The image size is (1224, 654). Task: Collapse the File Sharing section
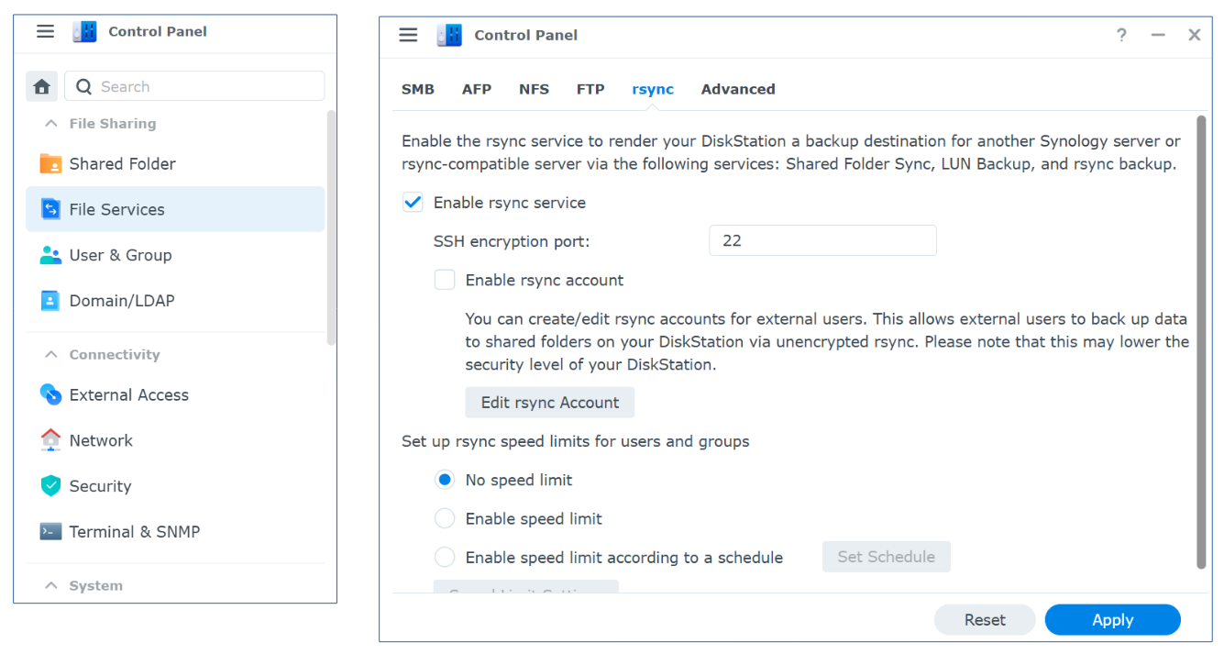[50, 124]
